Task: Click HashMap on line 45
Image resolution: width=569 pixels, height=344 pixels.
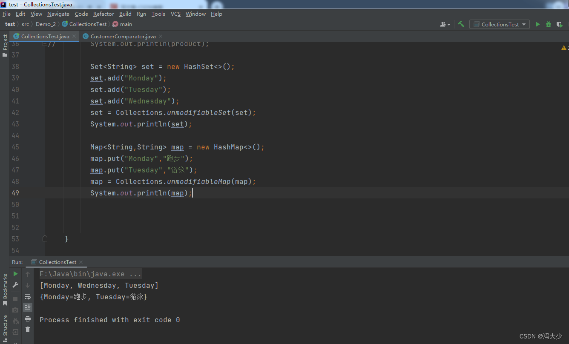Action: pos(229,147)
